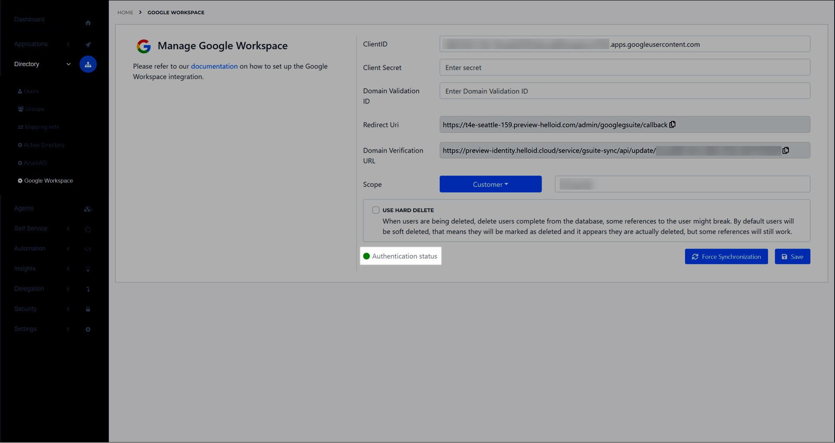Open the Agents menu item
This screenshot has width=835, height=443.
[x=23, y=209]
